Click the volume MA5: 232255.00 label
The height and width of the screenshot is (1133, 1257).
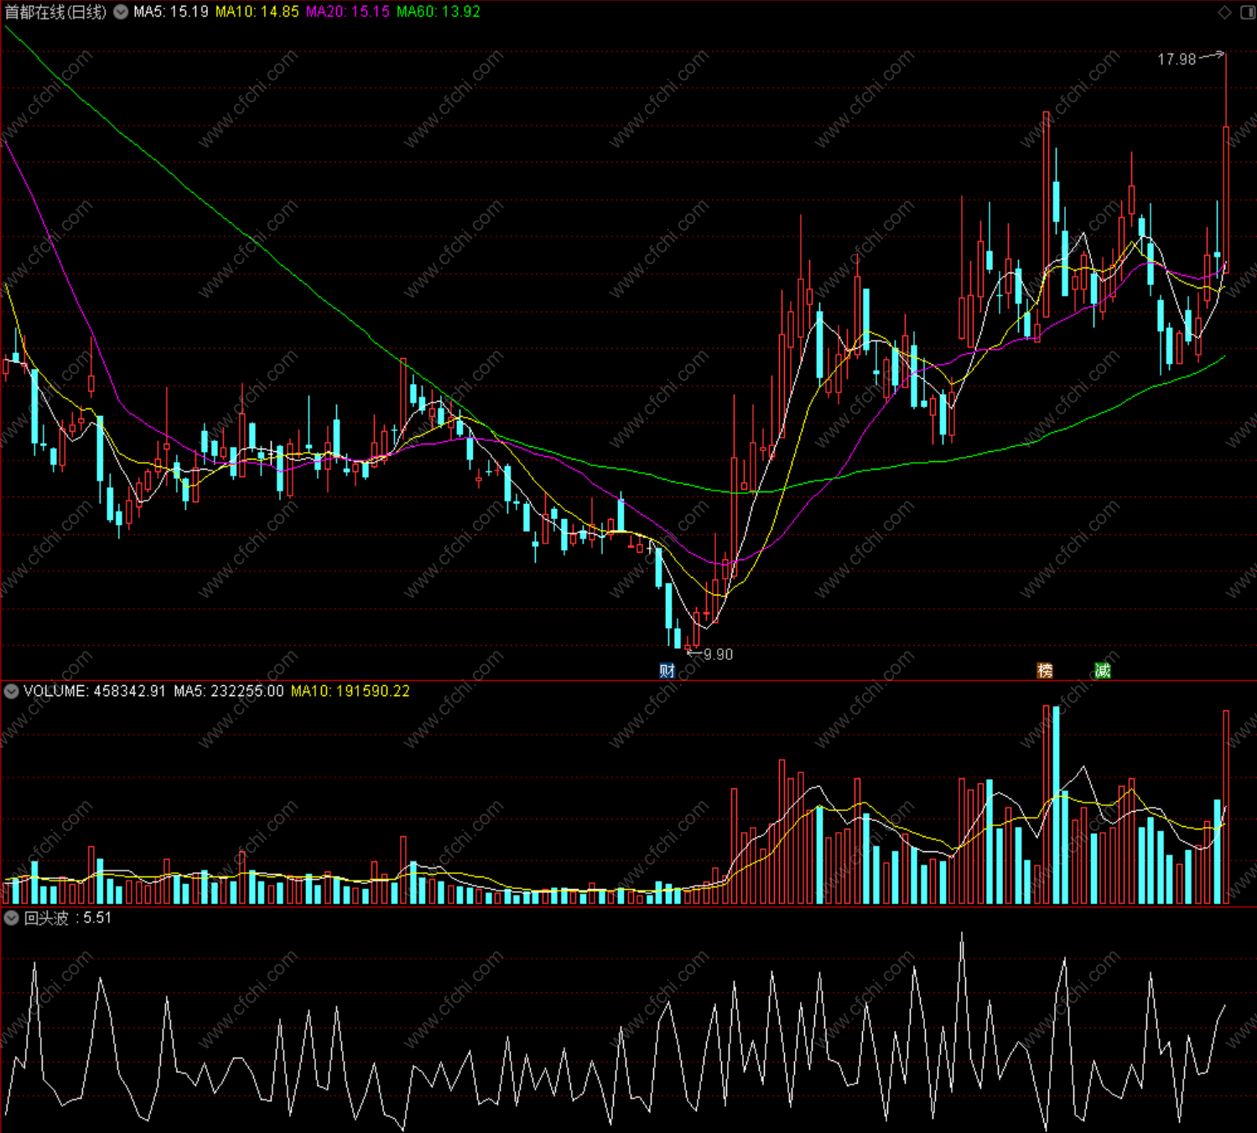click(x=229, y=691)
